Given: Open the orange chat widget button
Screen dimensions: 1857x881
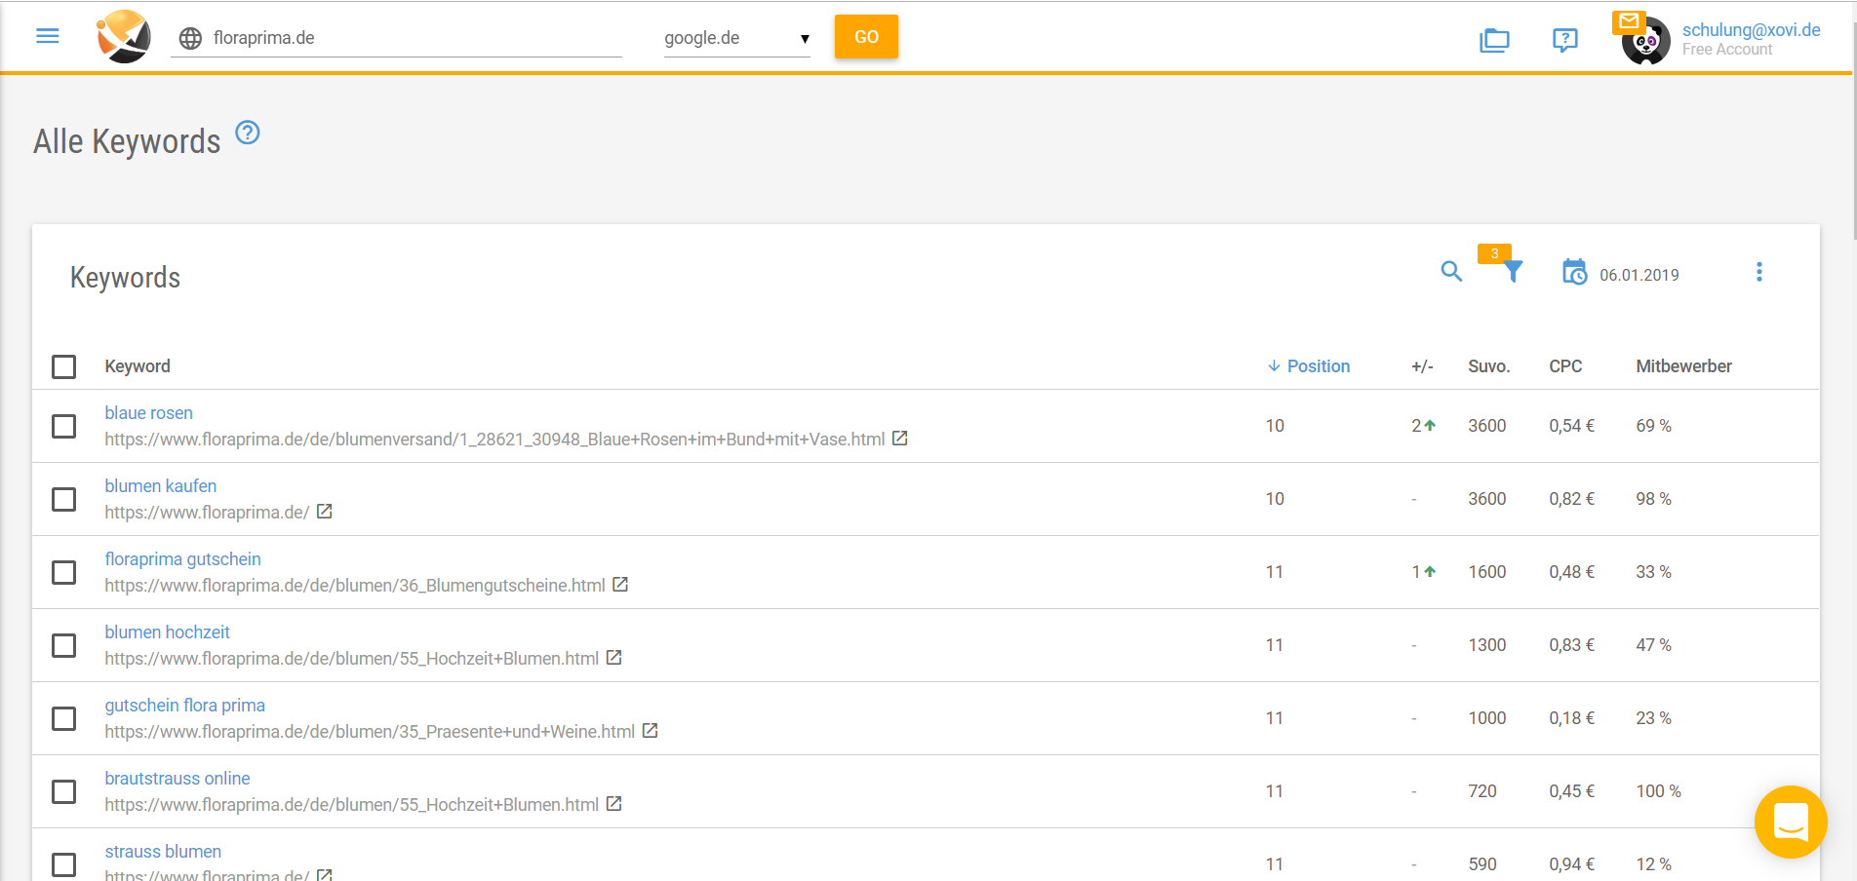Looking at the screenshot, I should pyautogui.click(x=1791, y=822).
